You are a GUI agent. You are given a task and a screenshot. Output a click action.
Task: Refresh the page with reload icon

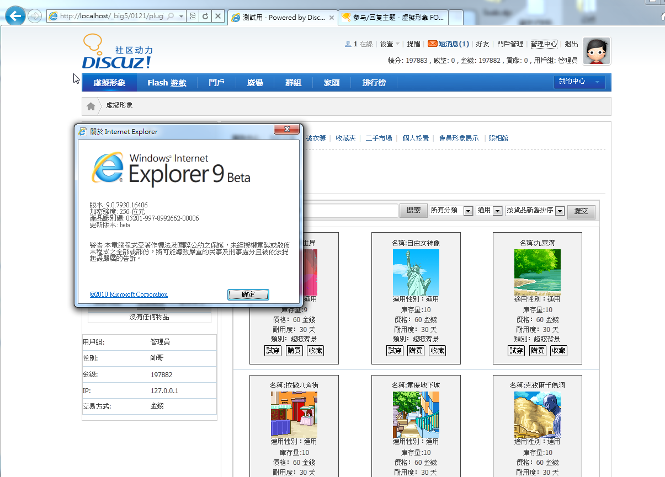tap(205, 17)
